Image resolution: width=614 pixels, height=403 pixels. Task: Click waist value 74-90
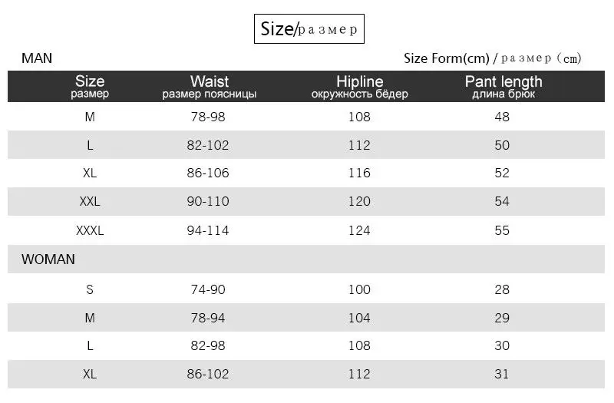tap(208, 289)
